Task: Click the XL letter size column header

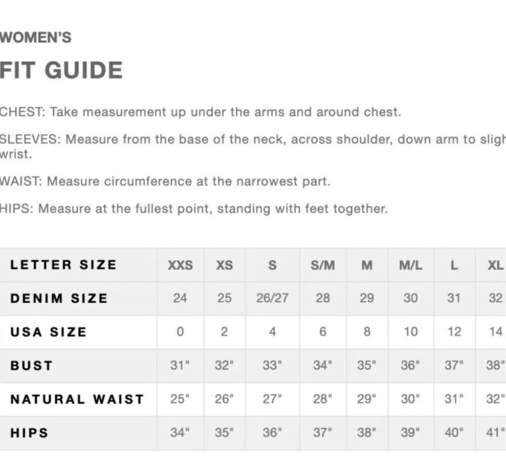Action: [x=495, y=265]
